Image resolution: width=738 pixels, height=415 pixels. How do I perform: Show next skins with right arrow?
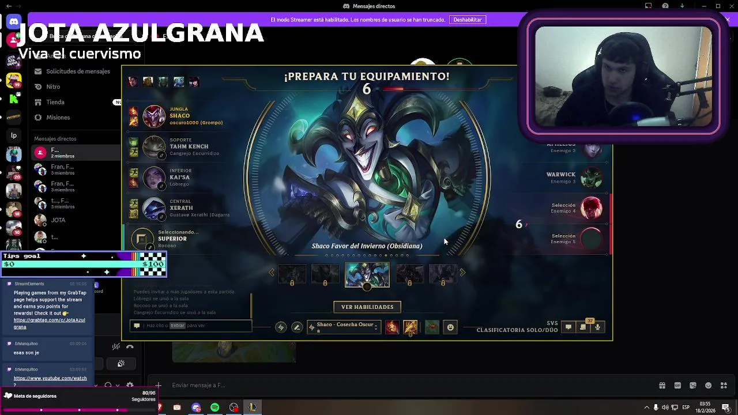coord(462,273)
